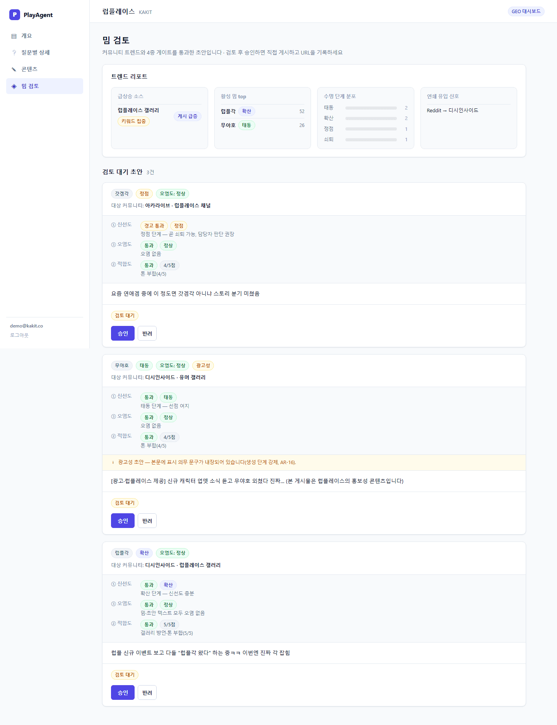
Task: Click the 검토 대기 status on 럽플각 draft
Action: coord(125,675)
